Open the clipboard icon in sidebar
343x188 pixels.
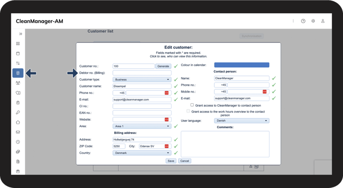pyautogui.click(x=18, y=103)
